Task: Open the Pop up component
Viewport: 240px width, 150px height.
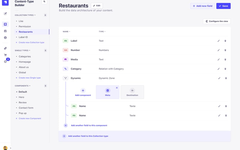Action: click(23, 113)
